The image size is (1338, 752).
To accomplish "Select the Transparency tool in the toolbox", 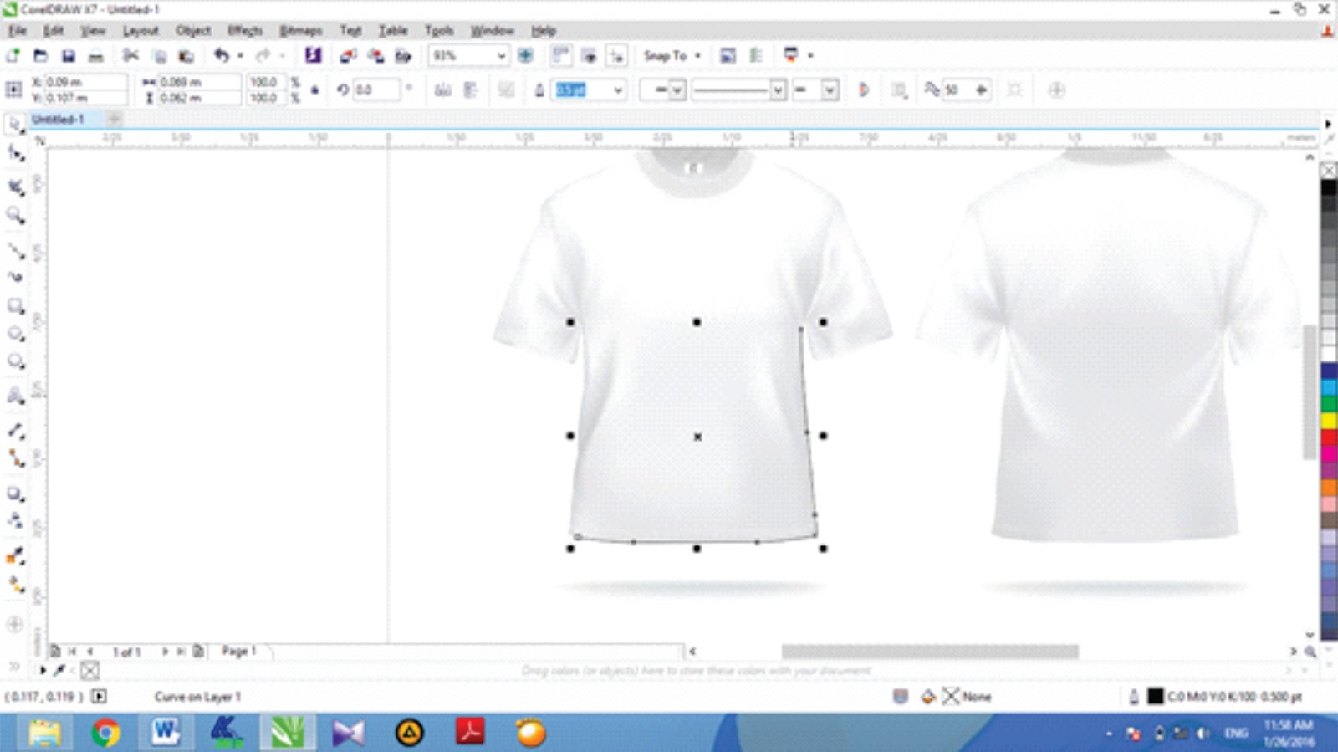I will pos(15,520).
